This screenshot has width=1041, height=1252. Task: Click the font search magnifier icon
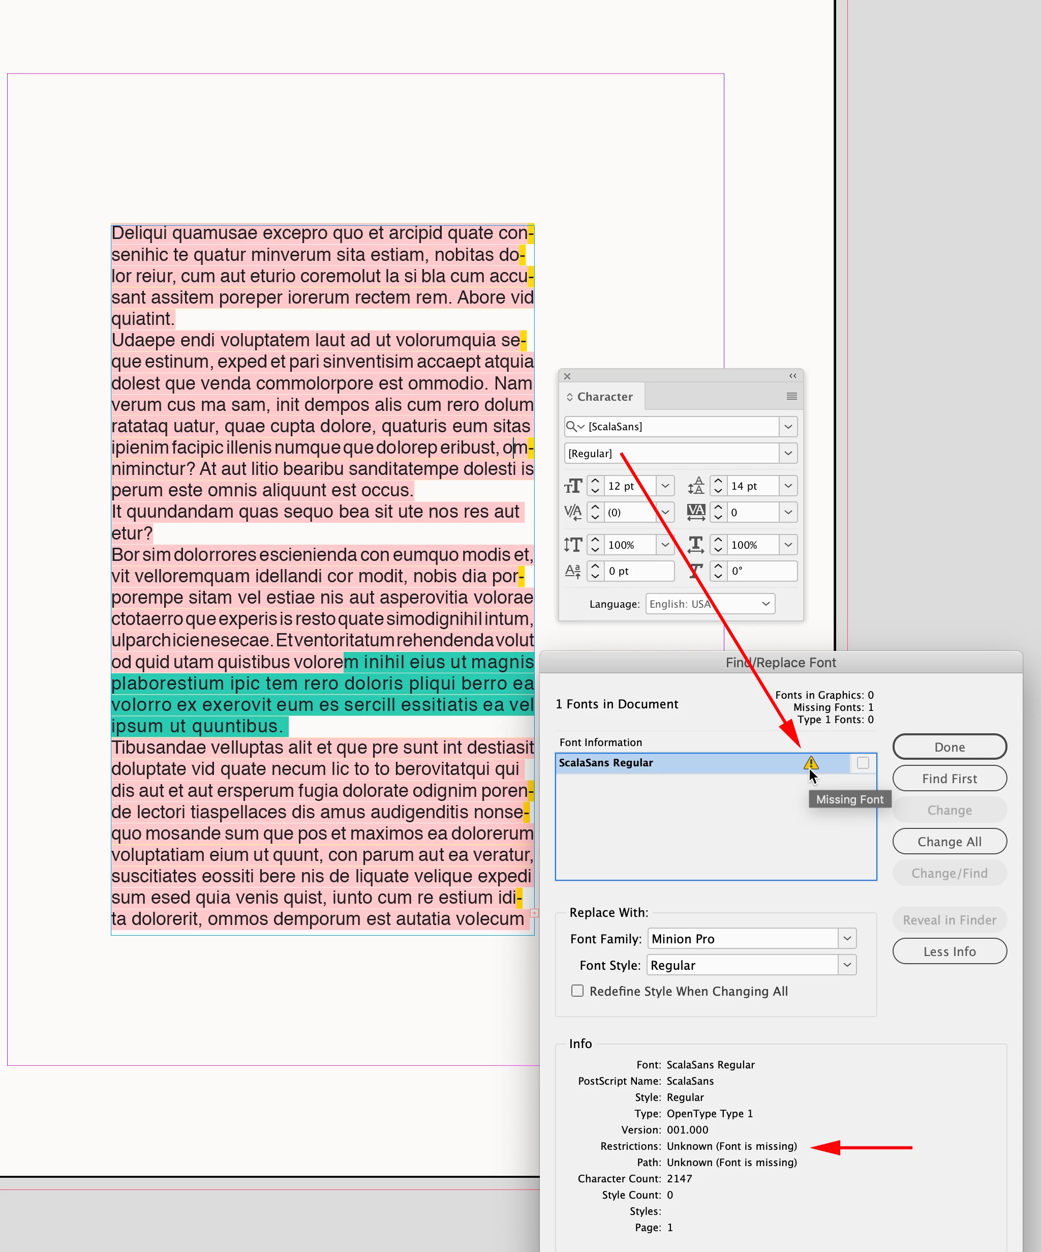[x=572, y=426]
